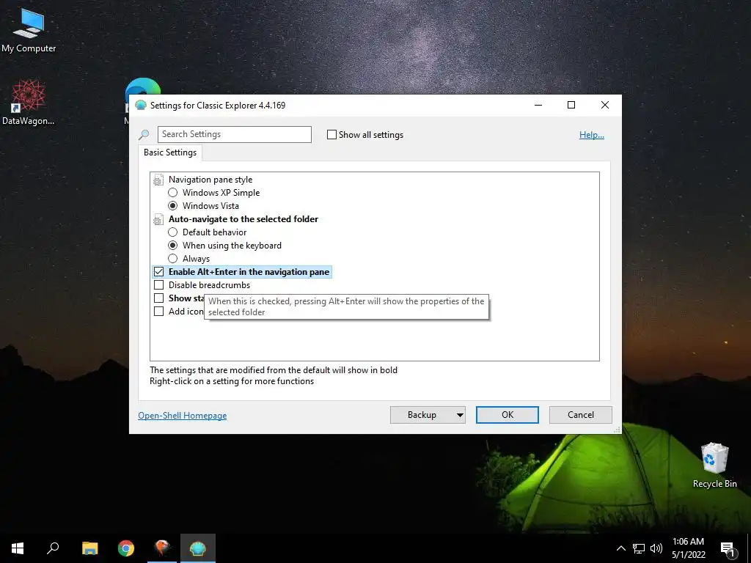
Task: Click the Auto-navigate to the selected folder heading
Action: [243, 218]
